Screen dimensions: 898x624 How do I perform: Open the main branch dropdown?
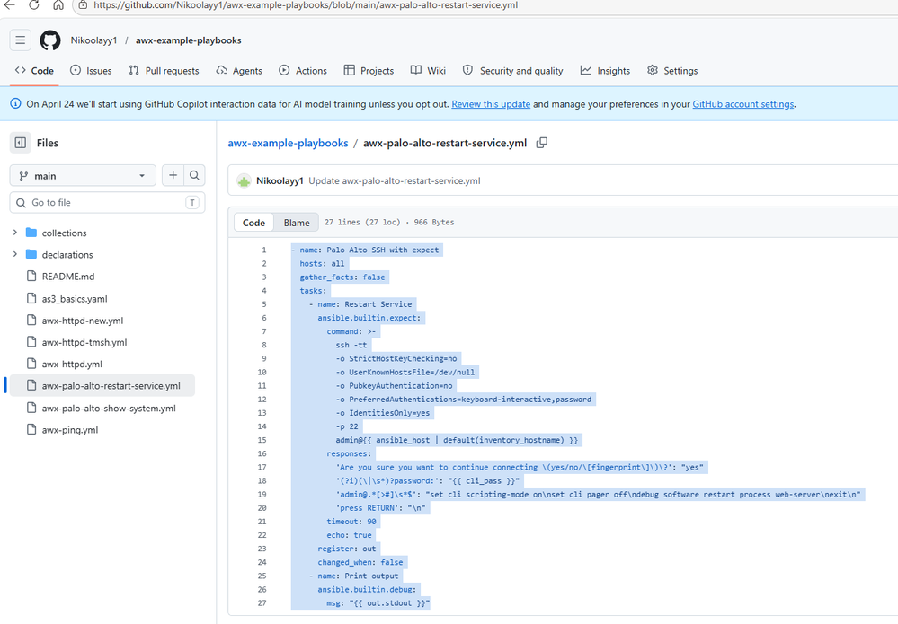coord(83,176)
